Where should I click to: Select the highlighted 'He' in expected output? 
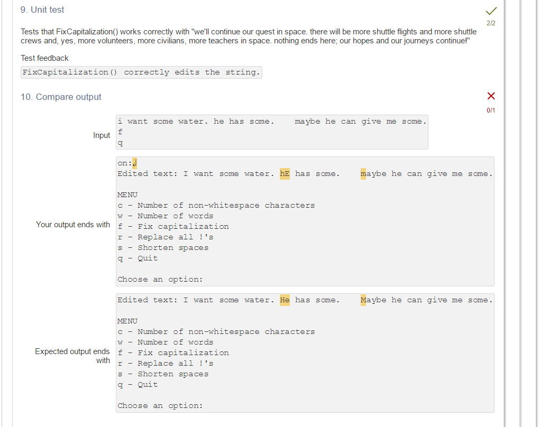(285, 300)
